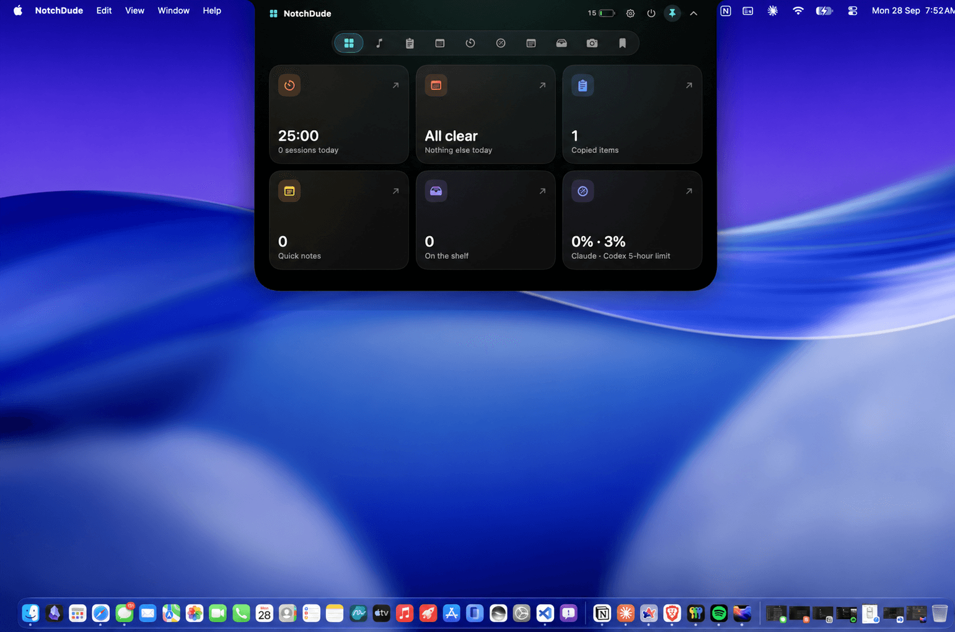Click the gauge icon on the Claude · Codex limit card
Screen dimensions: 955x632
point(583,191)
